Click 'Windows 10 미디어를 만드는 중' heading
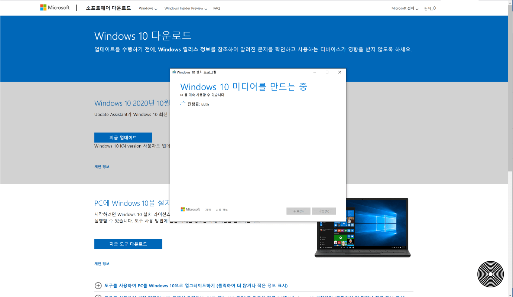Screen dimensions: 513x297 pyautogui.click(x=244, y=87)
